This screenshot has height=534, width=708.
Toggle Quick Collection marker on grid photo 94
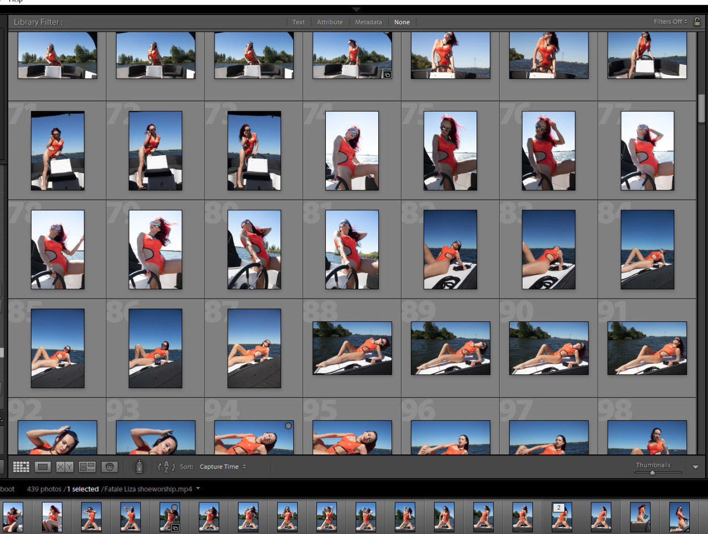(288, 426)
